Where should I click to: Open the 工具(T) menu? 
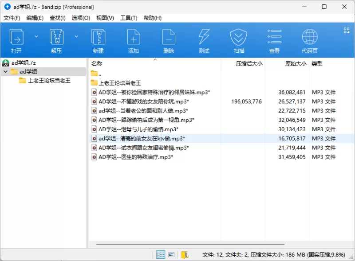[129, 18]
